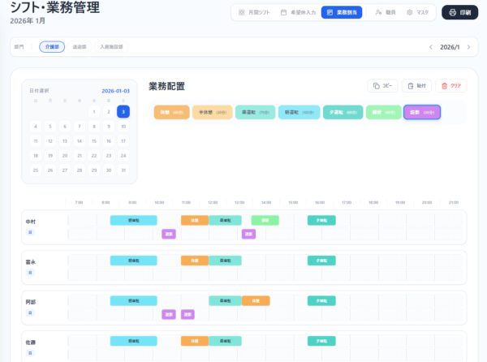487x362 pixels.
Task: Select the 入居施設部 department filter
Action: [111, 47]
